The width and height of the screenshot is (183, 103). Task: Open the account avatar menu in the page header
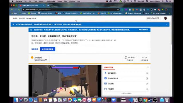tap(165, 18)
